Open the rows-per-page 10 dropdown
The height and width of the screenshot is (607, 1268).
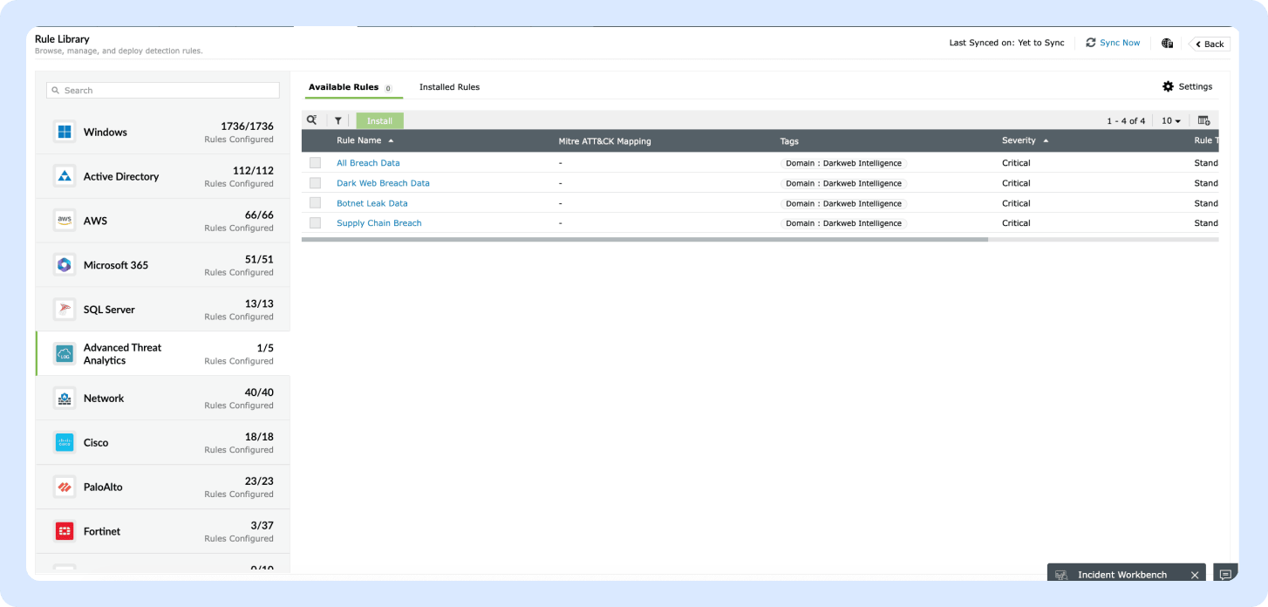pyautogui.click(x=1170, y=121)
